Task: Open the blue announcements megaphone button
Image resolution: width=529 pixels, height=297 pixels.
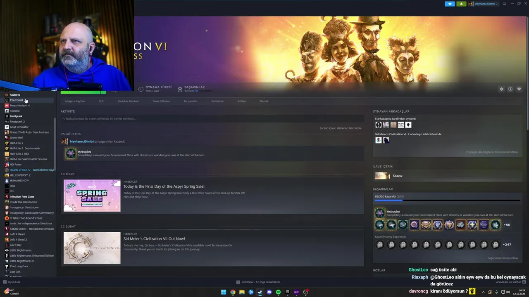Action: pyautogui.click(x=450, y=4)
